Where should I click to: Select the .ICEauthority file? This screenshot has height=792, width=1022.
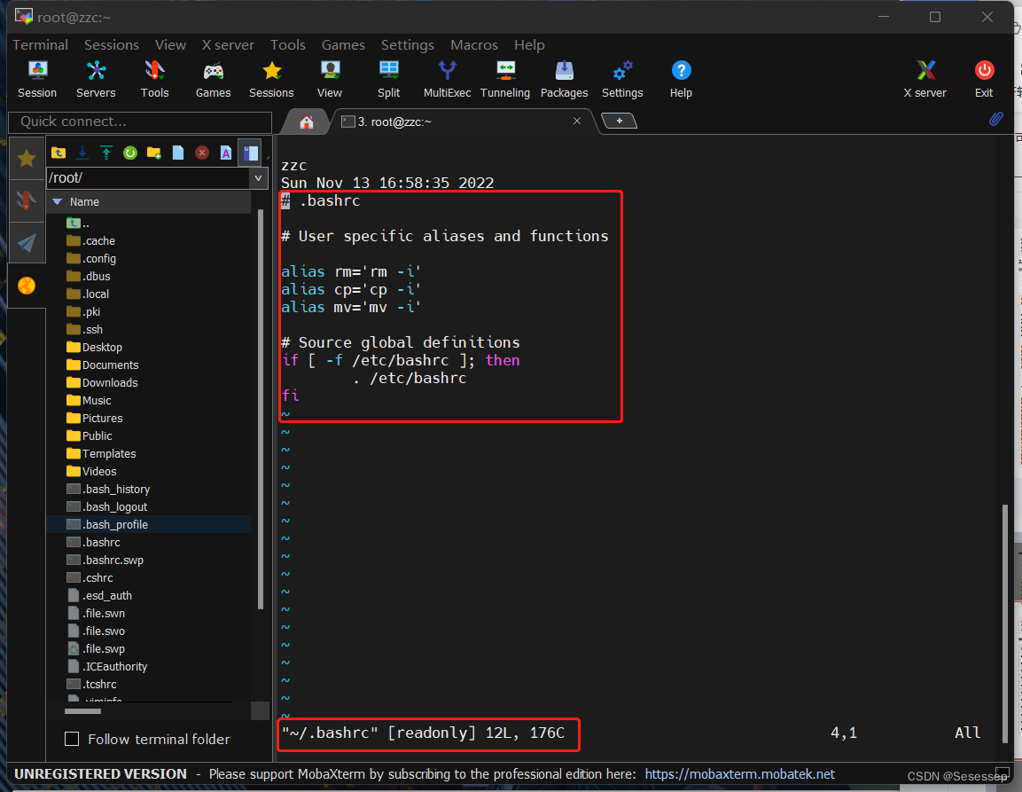[107, 667]
